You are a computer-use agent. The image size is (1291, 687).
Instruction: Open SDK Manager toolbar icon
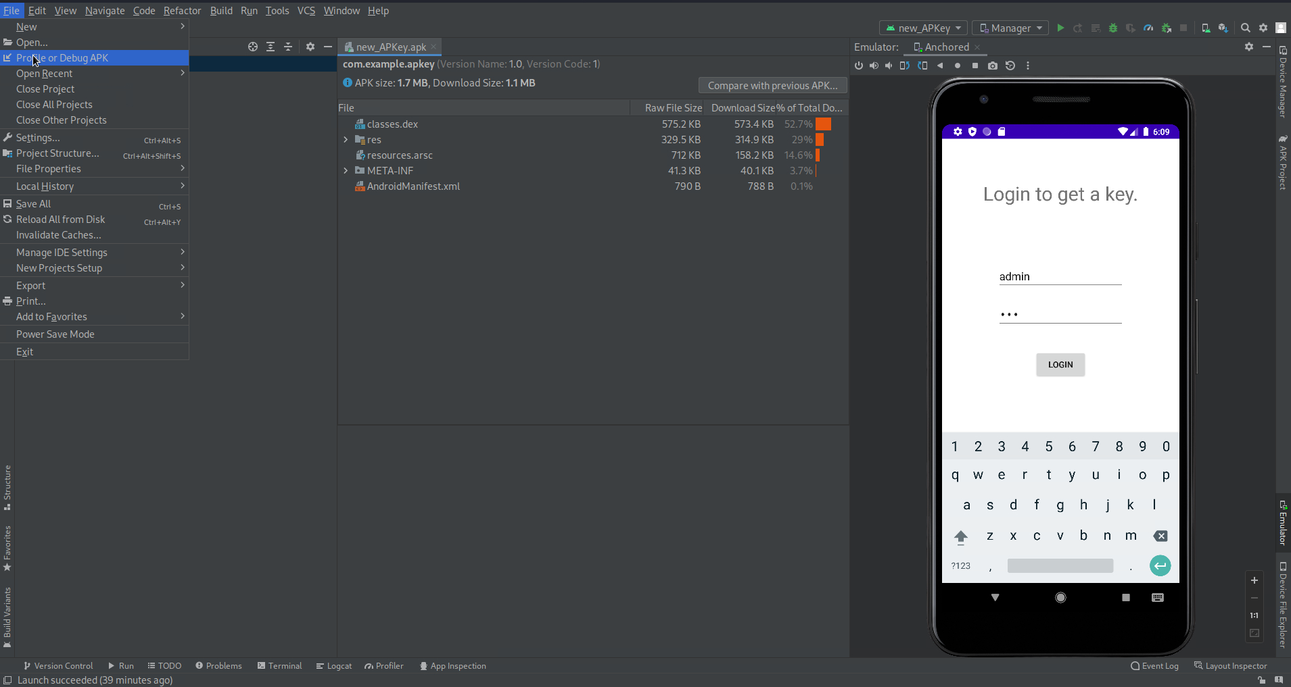click(x=1223, y=28)
